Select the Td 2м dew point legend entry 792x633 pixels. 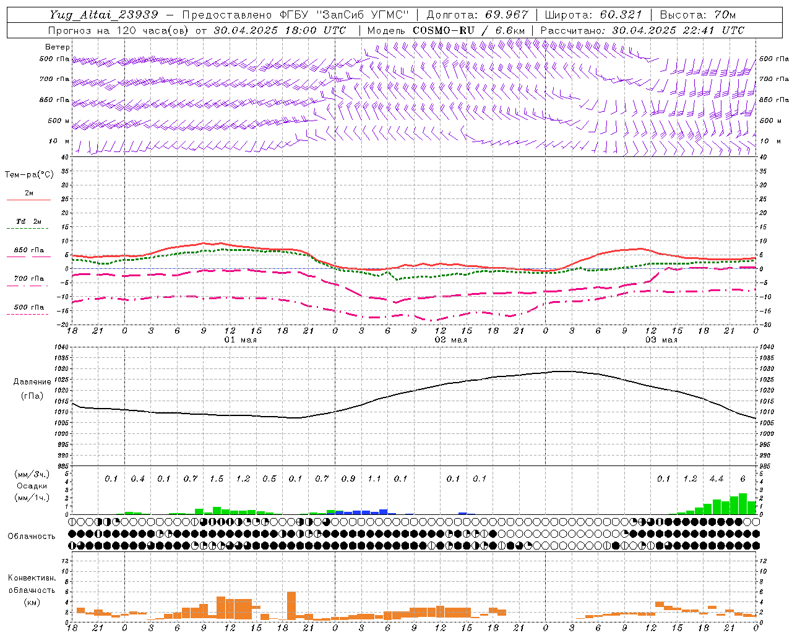(x=29, y=221)
